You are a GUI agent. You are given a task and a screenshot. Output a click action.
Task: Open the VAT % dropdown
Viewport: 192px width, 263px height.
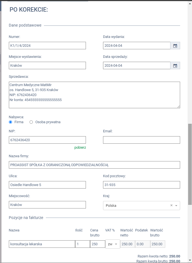point(113,244)
